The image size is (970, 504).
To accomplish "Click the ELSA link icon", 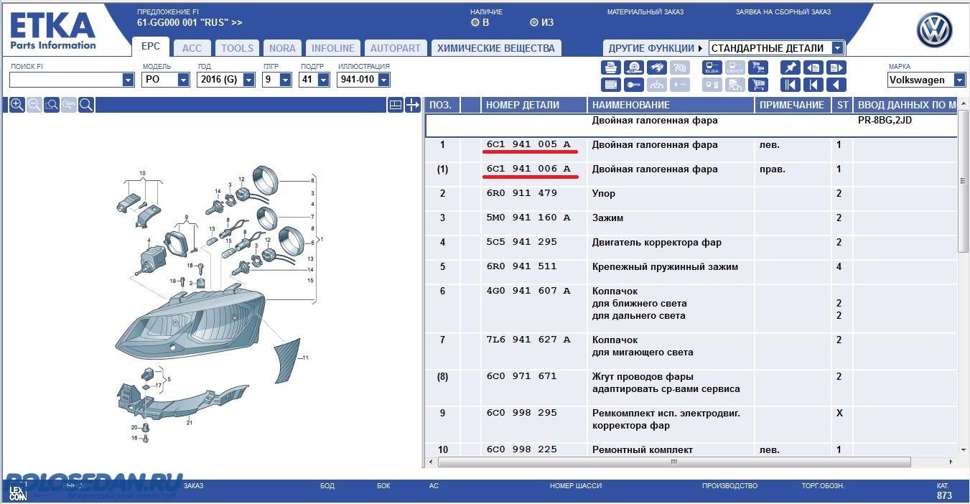I will point(712,68).
